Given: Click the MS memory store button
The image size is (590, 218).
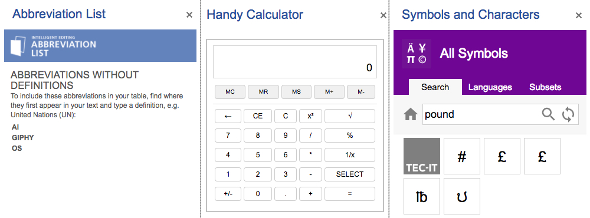Looking at the screenshot, I should click(297, 92).
